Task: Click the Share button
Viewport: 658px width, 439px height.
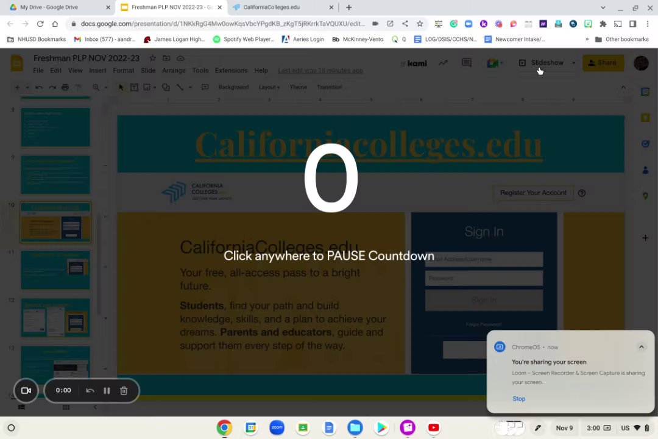Action: tap(603, 63)
